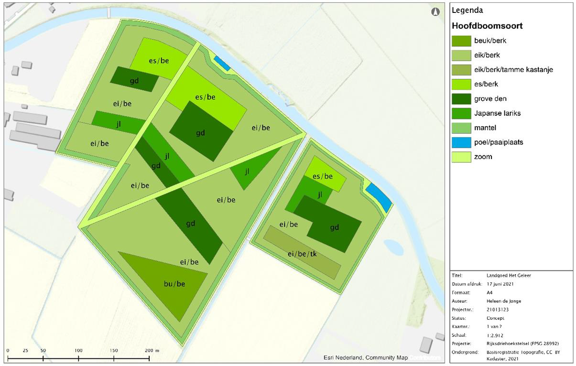This screenshot has height=366, width=576.
Task: Click the 'Basisregistratie Topografie' source text
Action: point(516,352)
